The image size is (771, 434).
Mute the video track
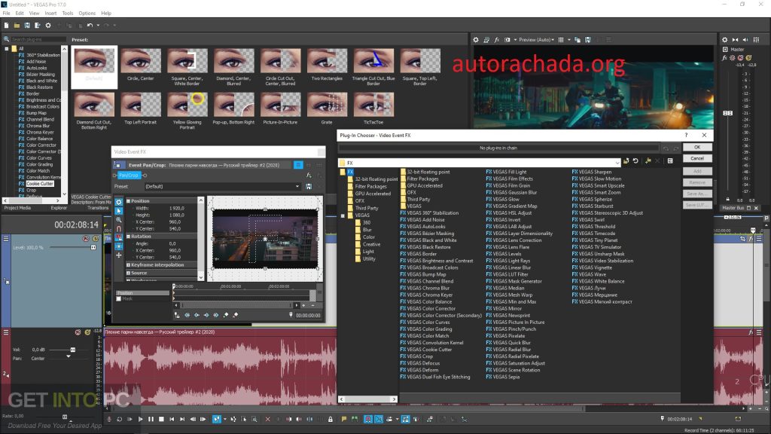[x=86, y=239]
